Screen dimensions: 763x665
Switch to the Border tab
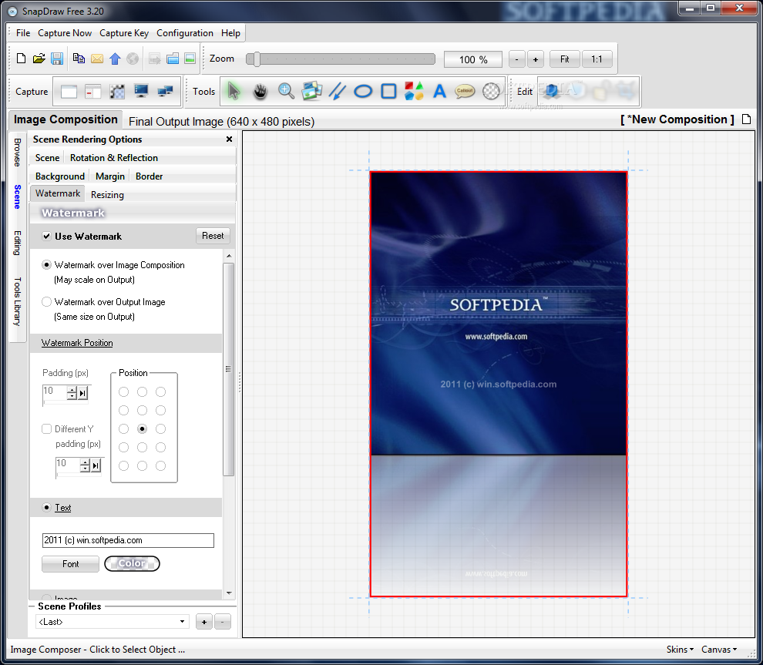(149, 176)
